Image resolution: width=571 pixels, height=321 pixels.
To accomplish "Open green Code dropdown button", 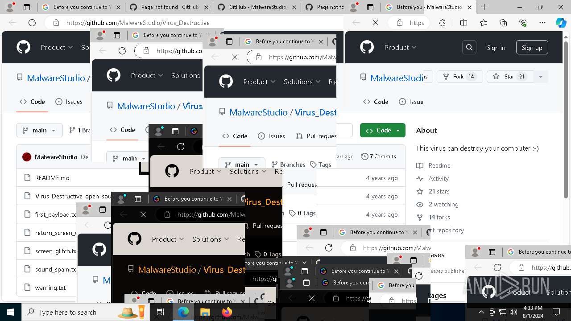I will click(383, 130).
